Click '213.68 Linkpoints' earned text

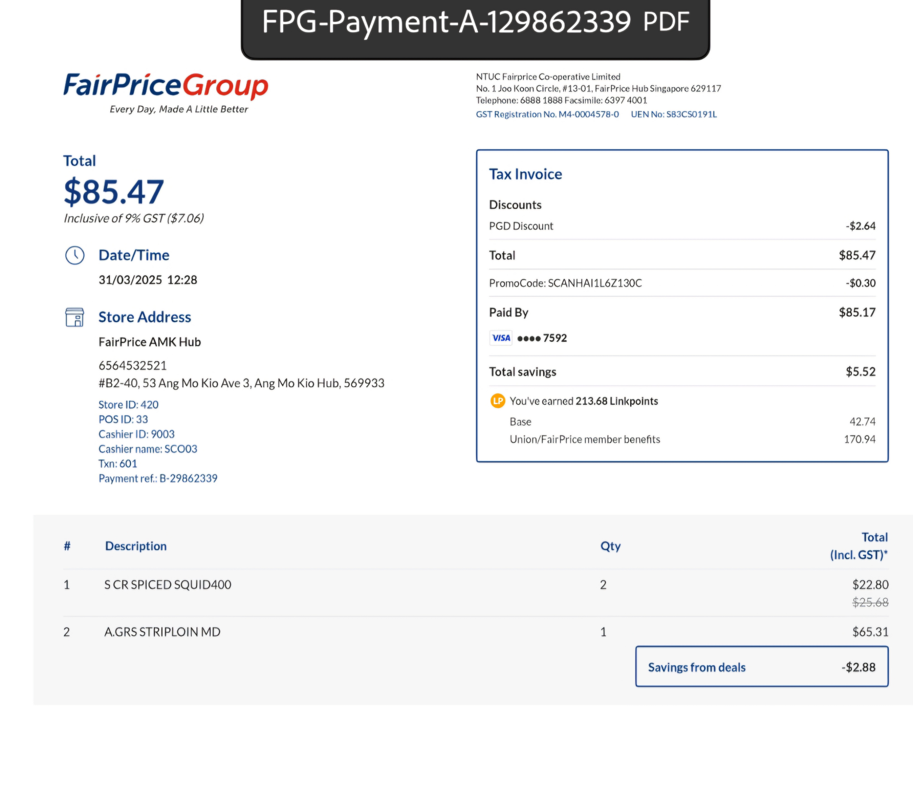coord(617,401)
